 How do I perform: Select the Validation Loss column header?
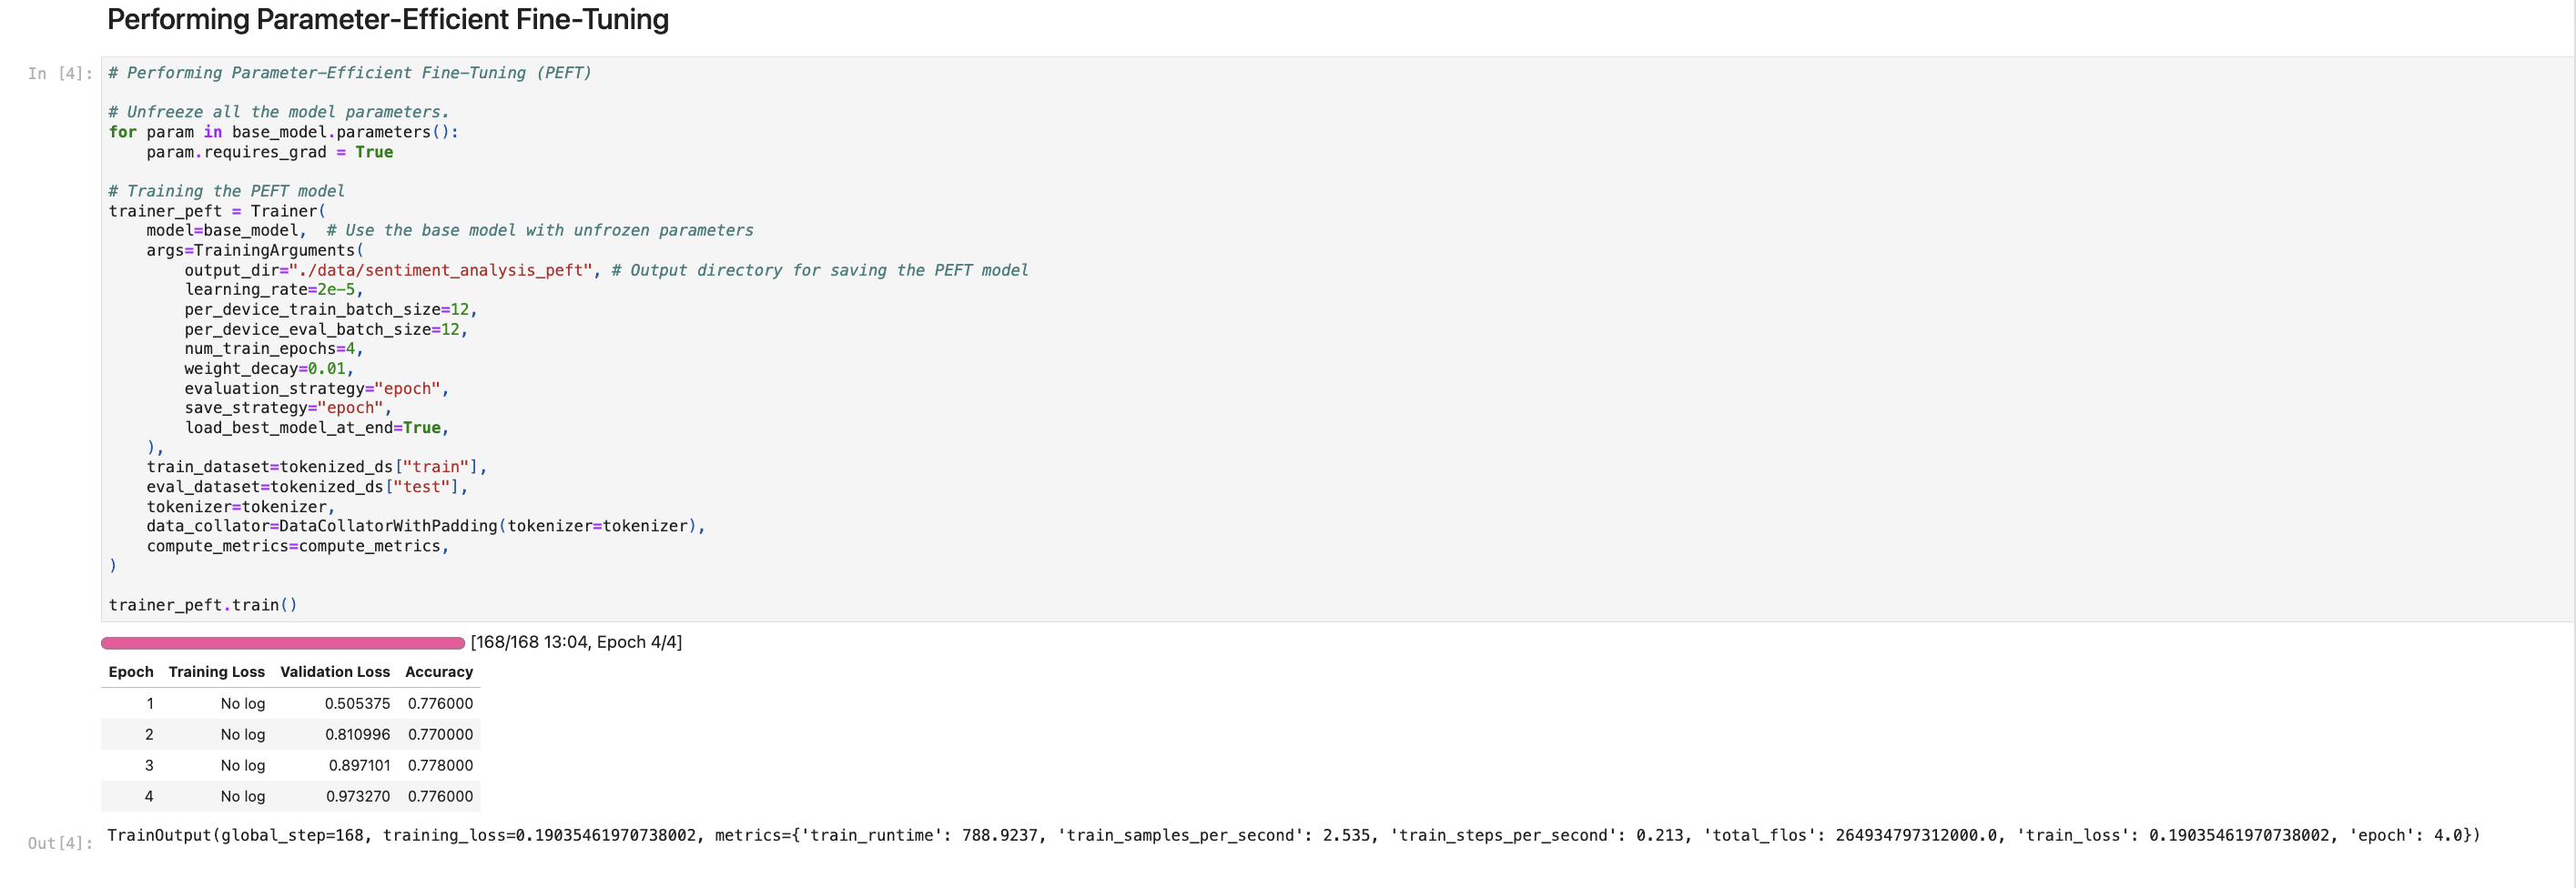click(x=334, y=672)
